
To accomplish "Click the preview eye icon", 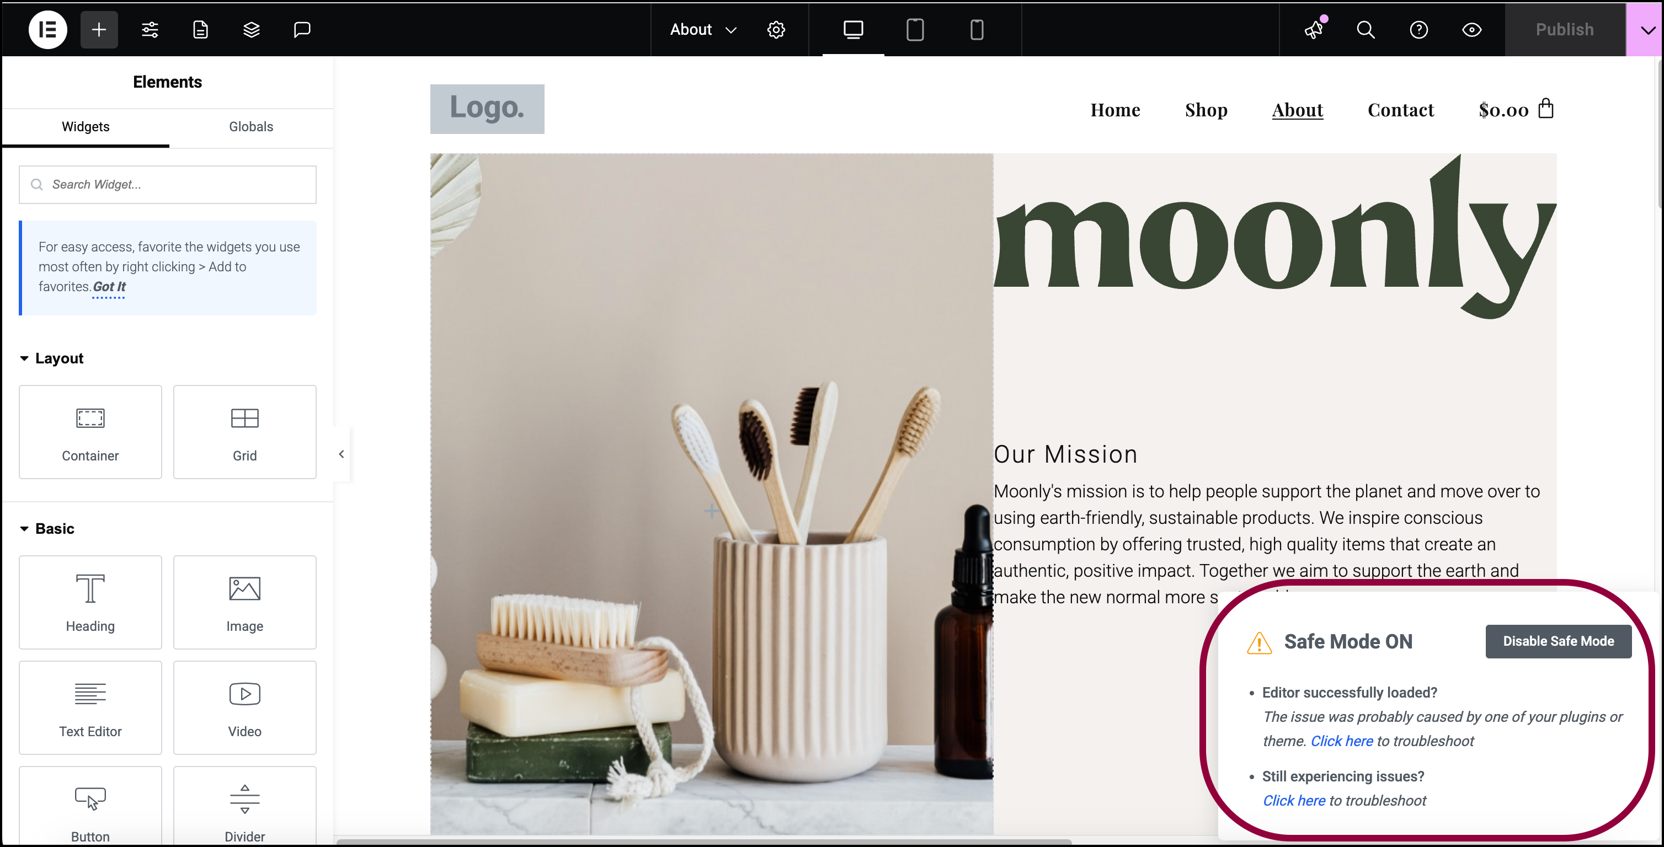I will coord(1471,29).
